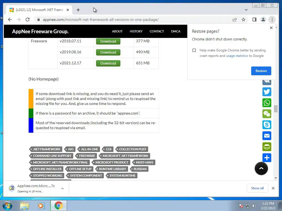The width and height of the screenshot is (282, 211).
Task: Open the SYSTEM COMPONENT tag
Action: pyautogui.click(x=85, y=176)
